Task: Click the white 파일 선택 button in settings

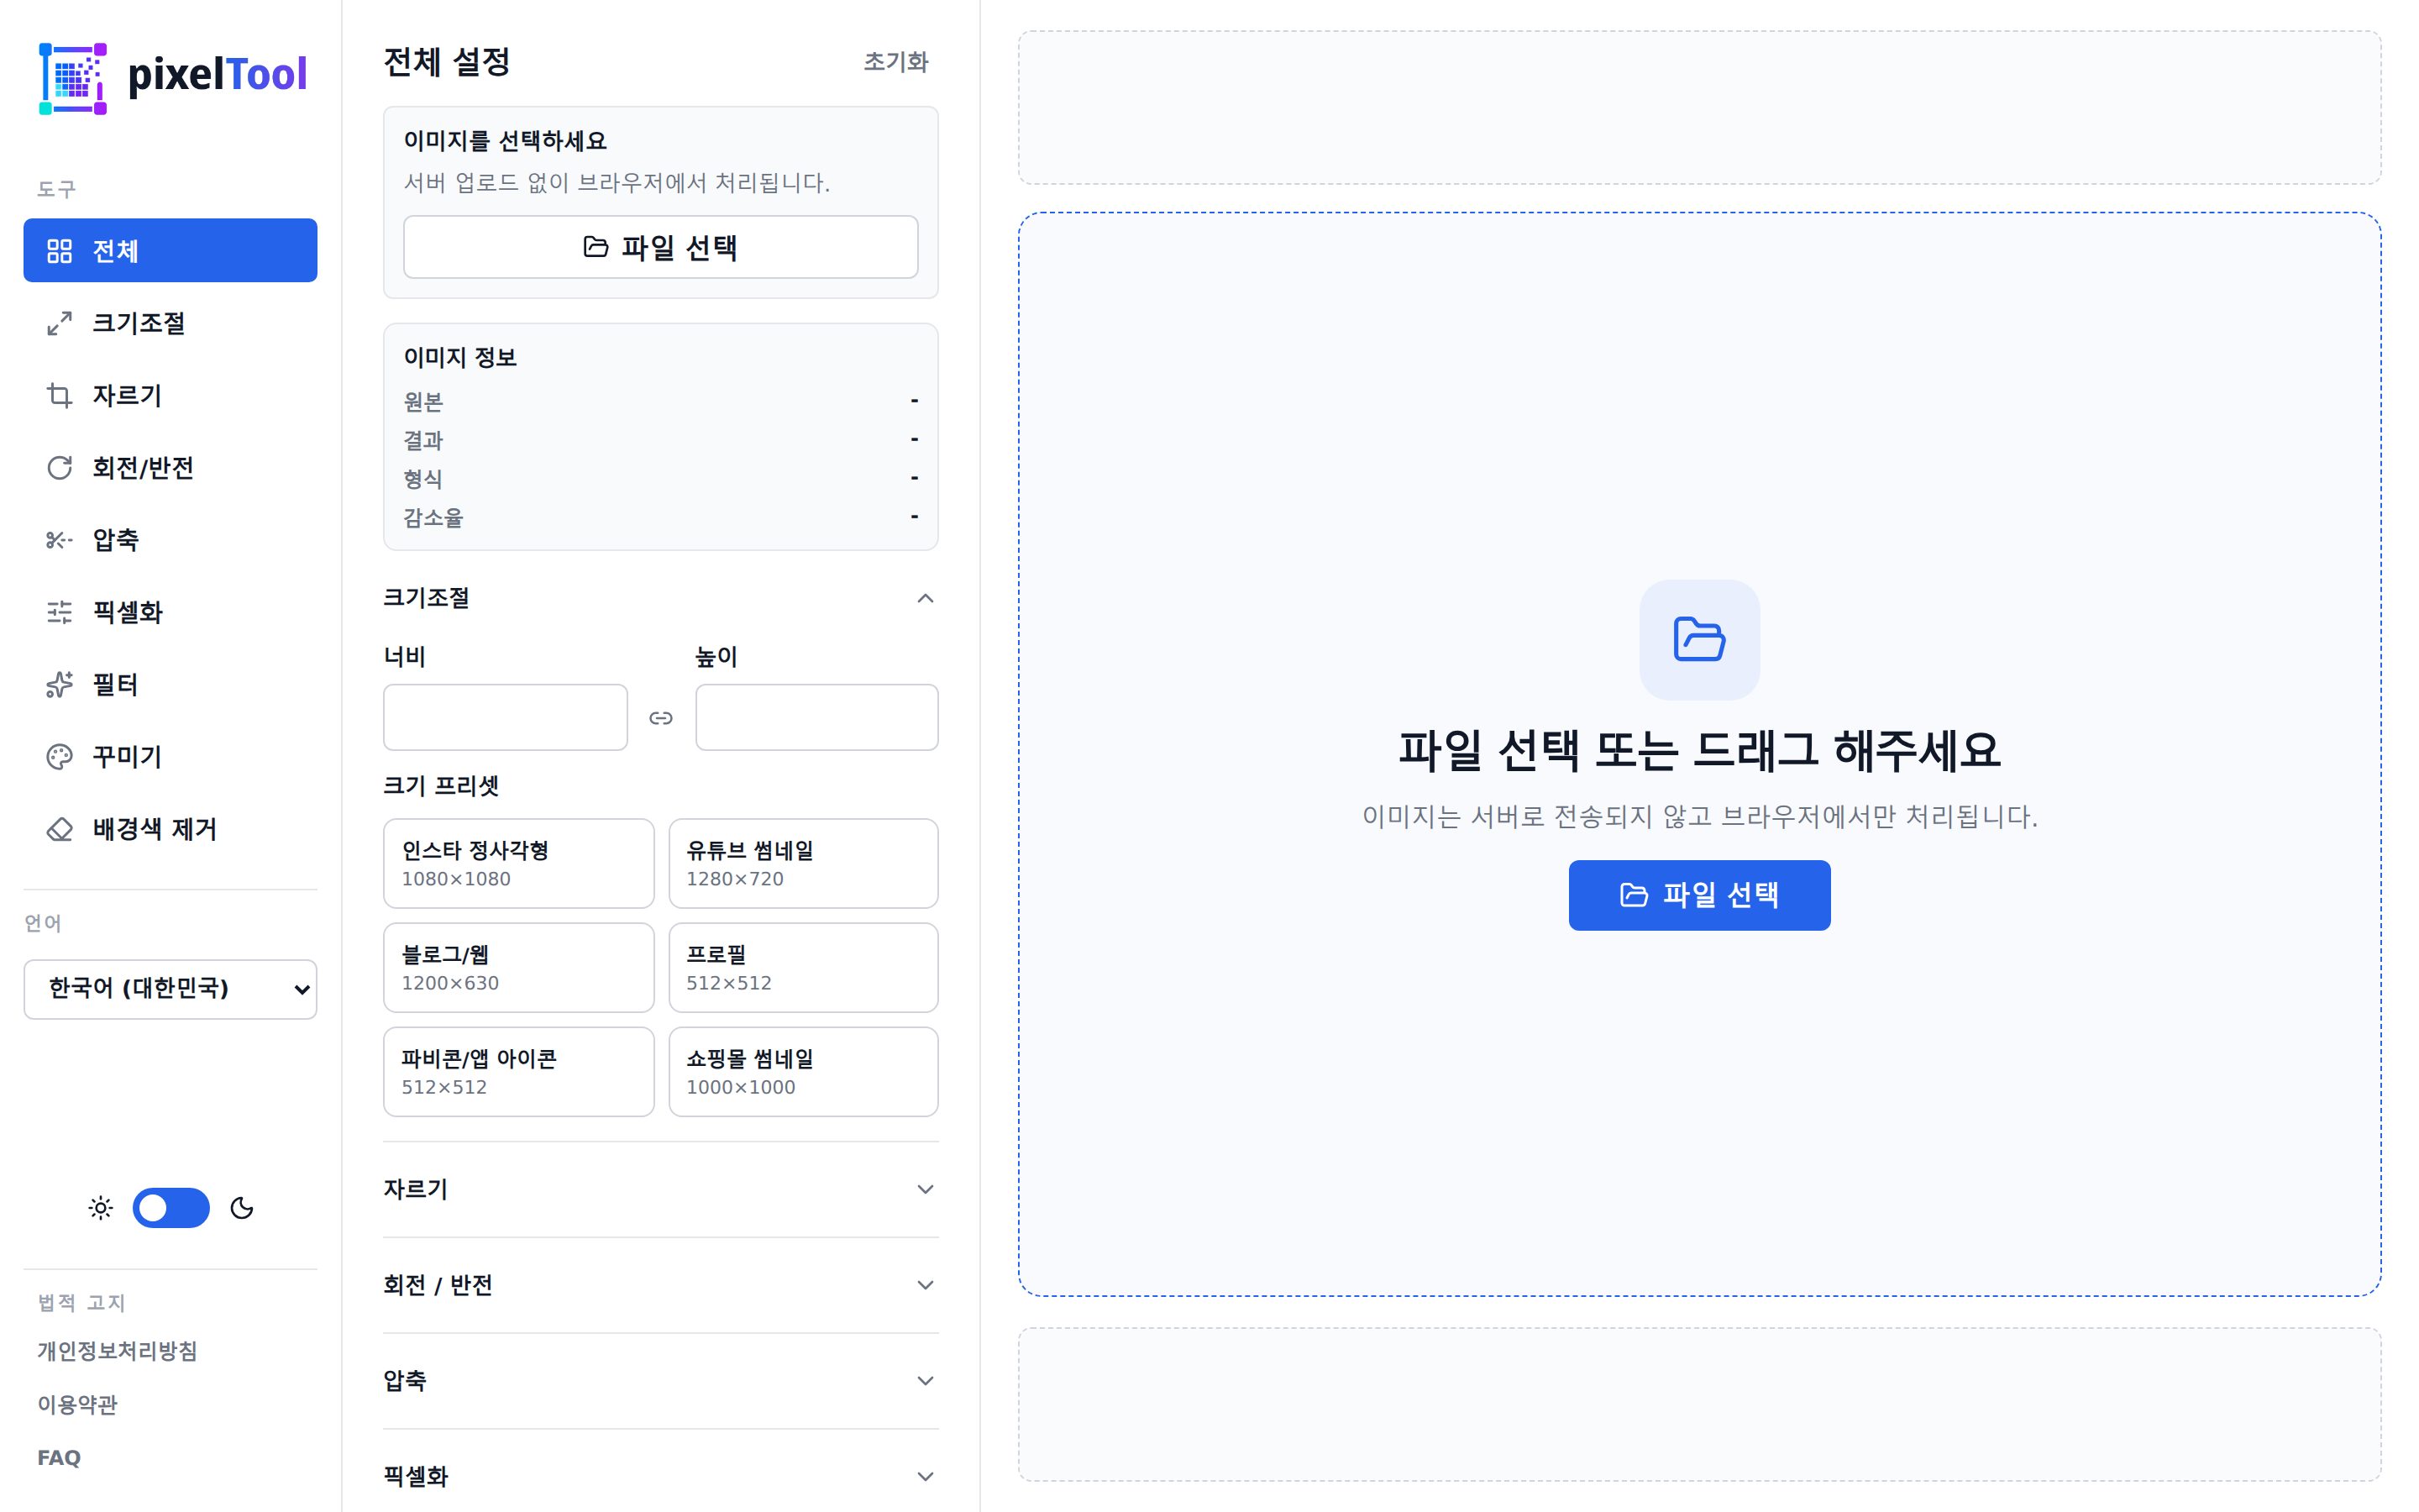Action: click(x=661, y=247)
